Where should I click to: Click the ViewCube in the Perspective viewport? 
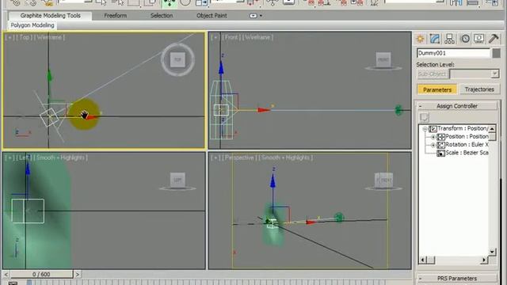click(x=383, y=180)
